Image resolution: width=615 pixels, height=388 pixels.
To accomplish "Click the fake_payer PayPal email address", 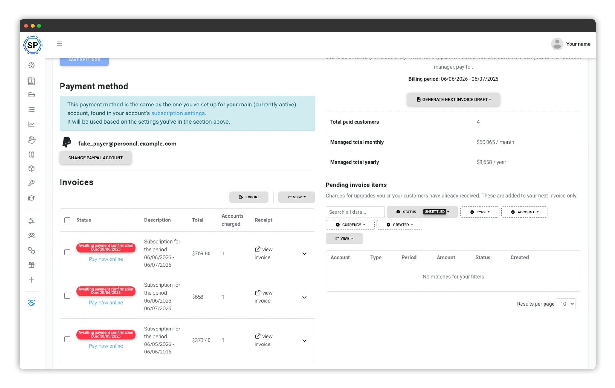I will tap(127, 144).
